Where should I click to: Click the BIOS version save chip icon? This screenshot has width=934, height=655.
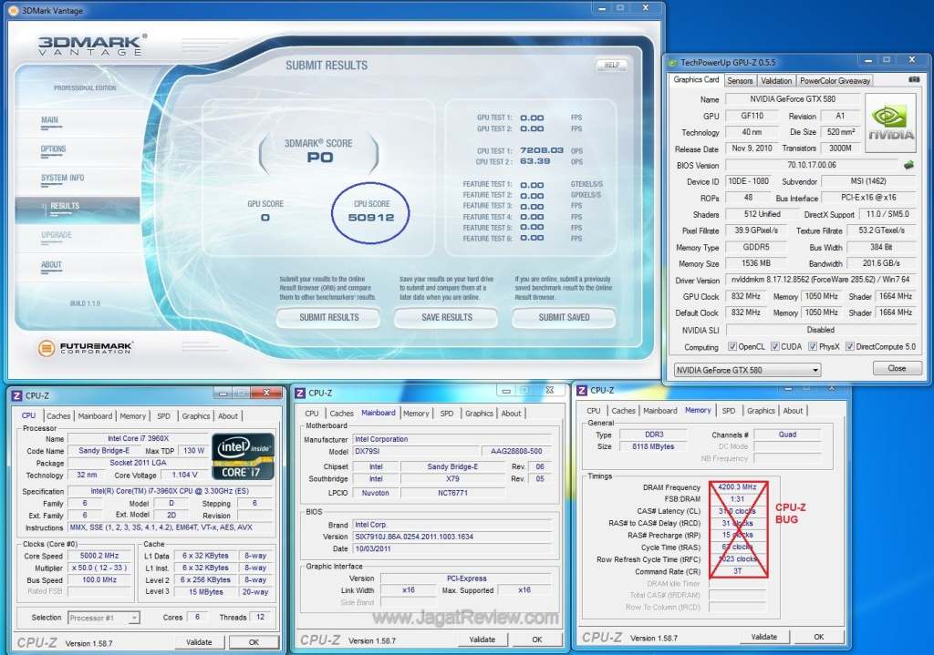(x=908, y=166)
